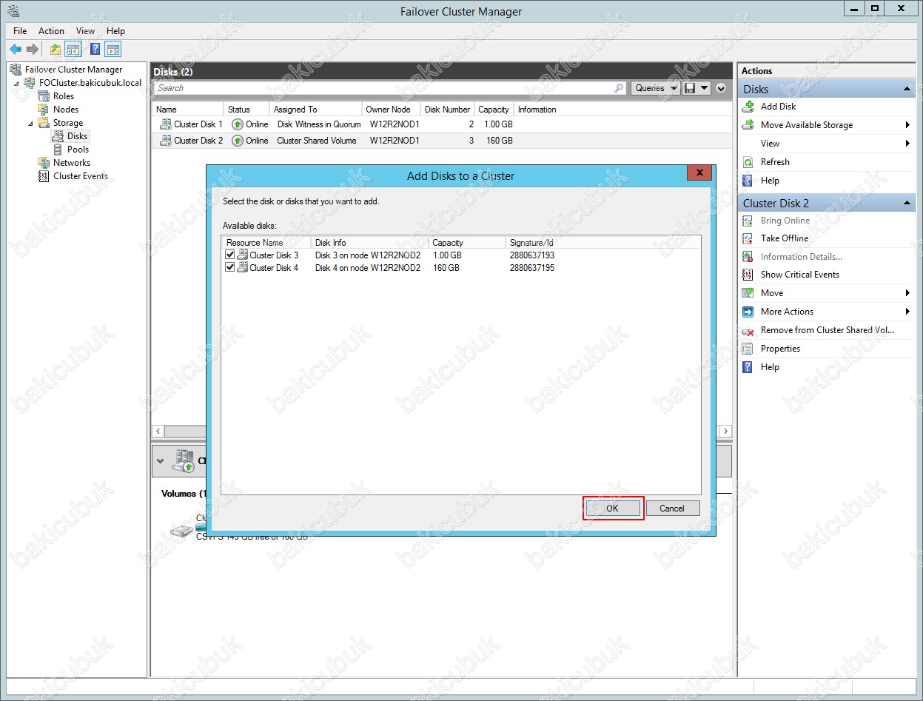Open the Help menu in the menu bar
Image resolution: width=923 pixels, height=701 pixels.
coord(115,31)
